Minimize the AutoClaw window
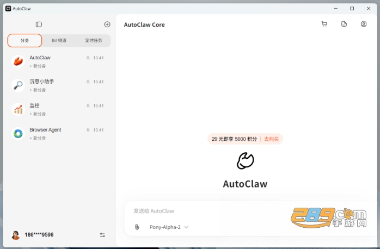Screen dimensions: 380x249 pyautogui.click(x=336, y=9)
